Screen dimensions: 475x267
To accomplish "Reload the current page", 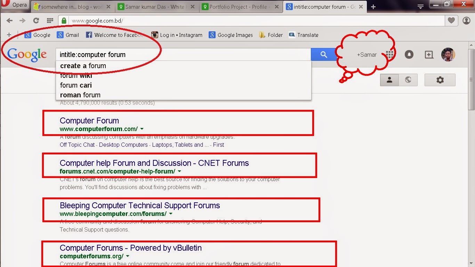I will pos(36,21).
